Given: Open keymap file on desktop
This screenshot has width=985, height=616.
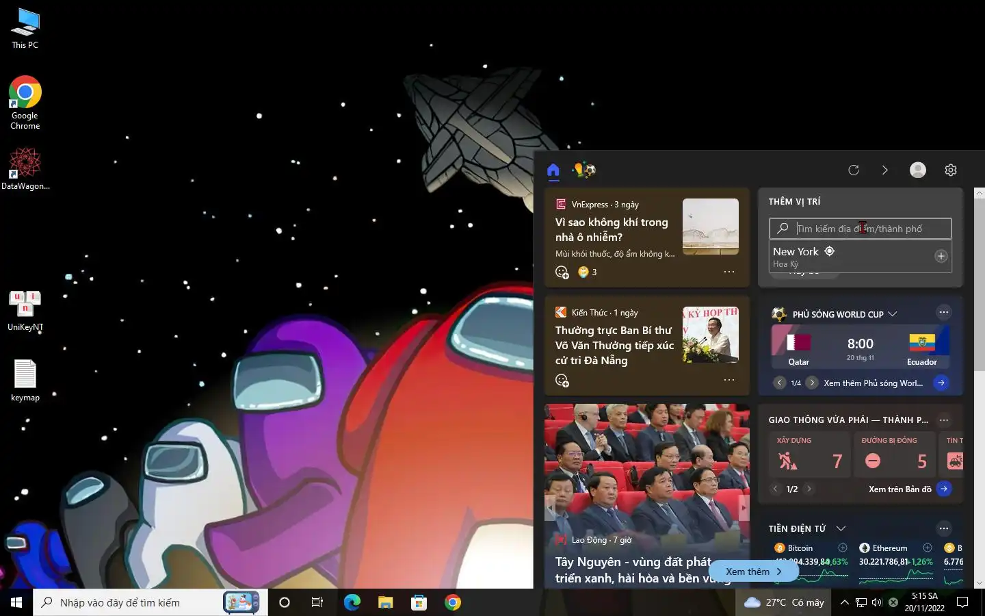Looking at the screenshot, I should [x=25, y=381].
